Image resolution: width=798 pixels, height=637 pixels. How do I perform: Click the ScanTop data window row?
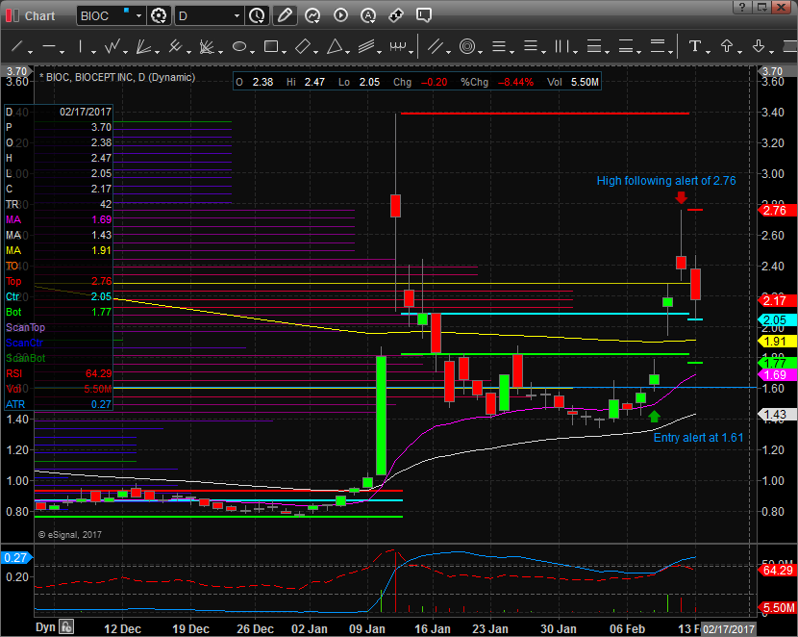[x=59, y=327]
